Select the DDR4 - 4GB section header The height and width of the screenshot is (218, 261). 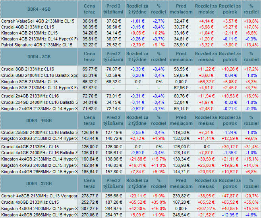coord(39,9)
